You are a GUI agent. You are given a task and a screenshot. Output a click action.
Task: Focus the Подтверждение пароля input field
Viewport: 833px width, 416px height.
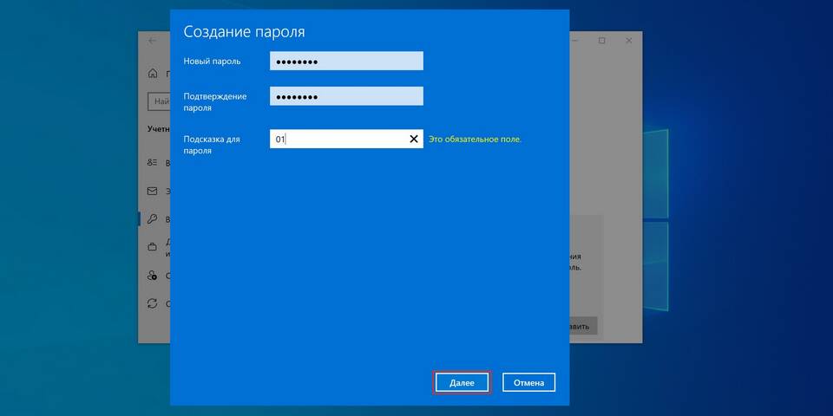tap(346, 96)
